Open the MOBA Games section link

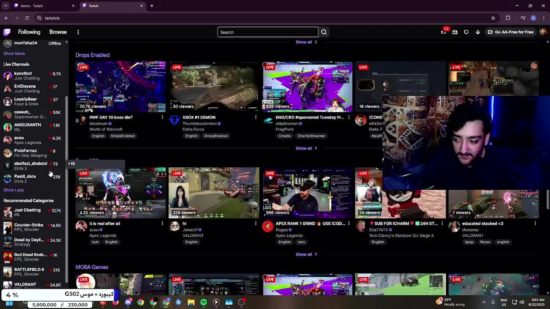92,267
